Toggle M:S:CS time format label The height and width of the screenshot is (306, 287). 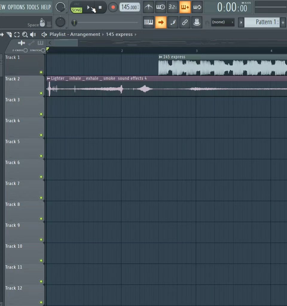[246, 3]
